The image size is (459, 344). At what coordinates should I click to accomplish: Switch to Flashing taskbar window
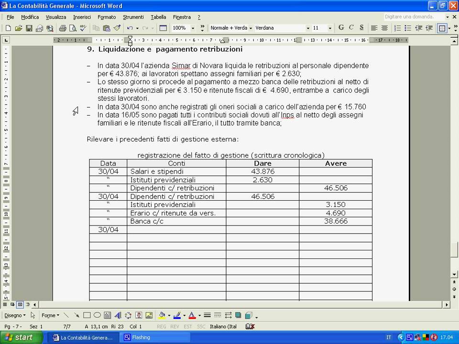click(154, 337)
